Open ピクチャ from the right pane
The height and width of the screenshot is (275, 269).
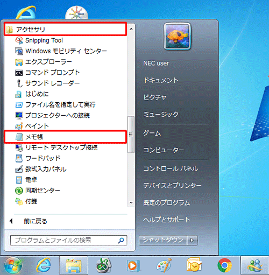tap(154, 97)
